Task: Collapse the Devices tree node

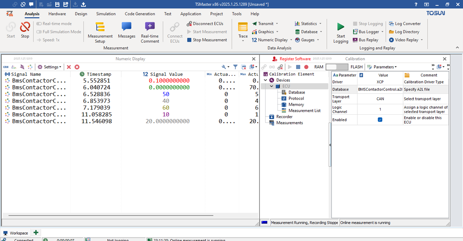Action: (265, 80)
